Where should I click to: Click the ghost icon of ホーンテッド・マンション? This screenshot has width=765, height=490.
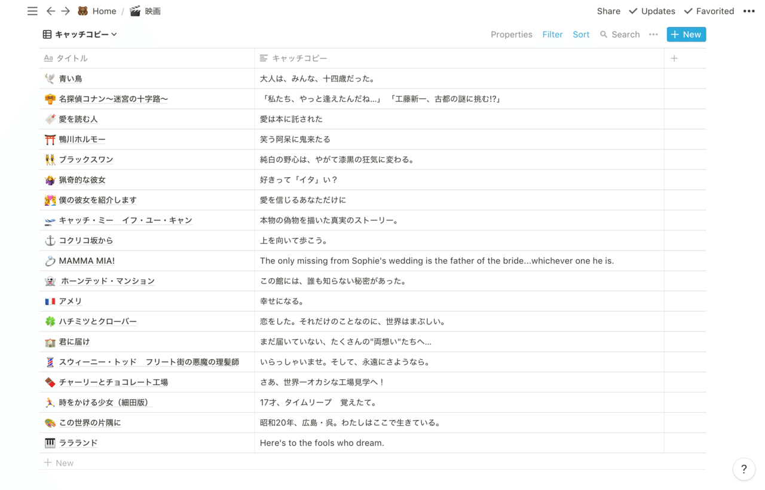pos(50,281)
